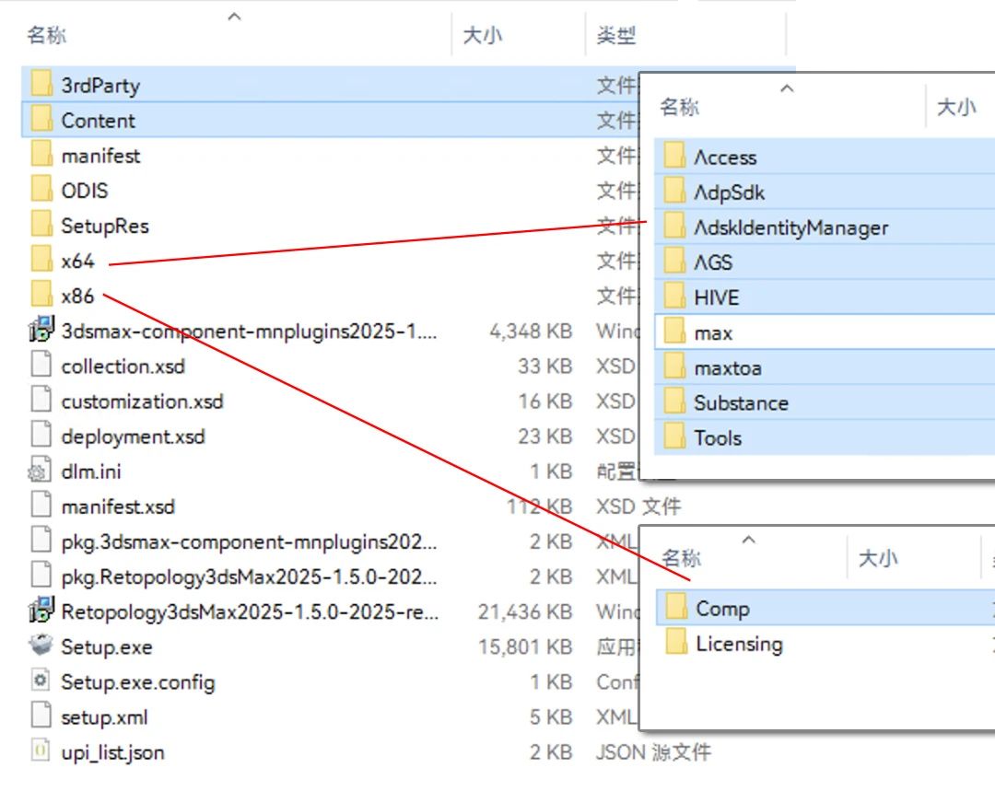995x803 pixels.
Task: Select the Licensing folder name text
Action: coord(739,644)
